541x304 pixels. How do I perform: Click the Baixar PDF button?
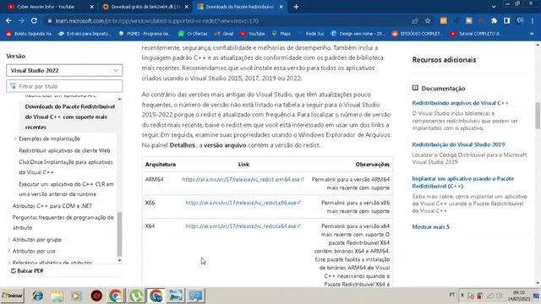coord(27,271)
